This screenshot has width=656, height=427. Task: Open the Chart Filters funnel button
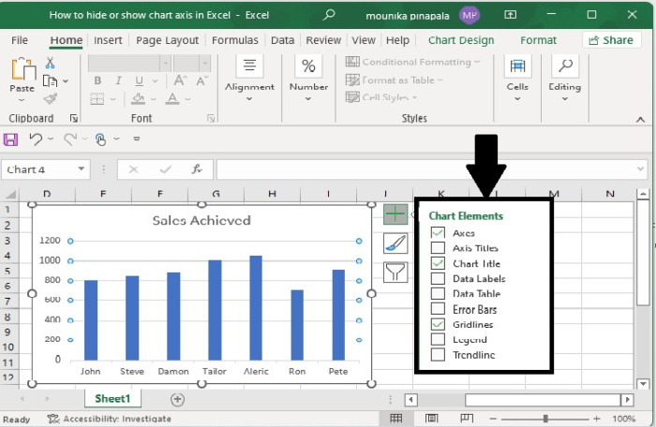click(x=395, y=272)
